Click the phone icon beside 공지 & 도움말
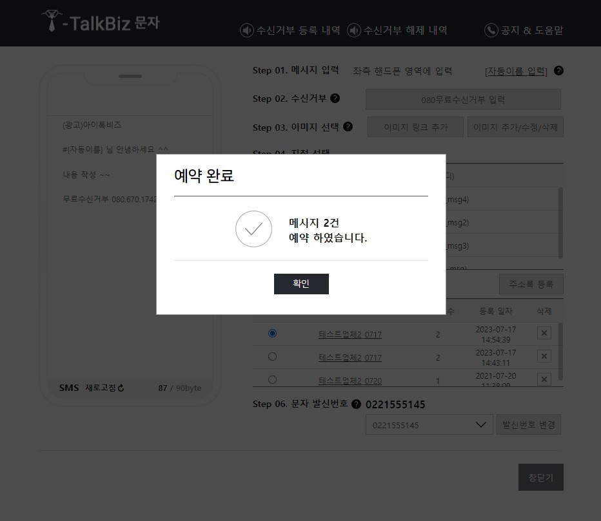Screen dimensions: 601x521 click(491, 30)
